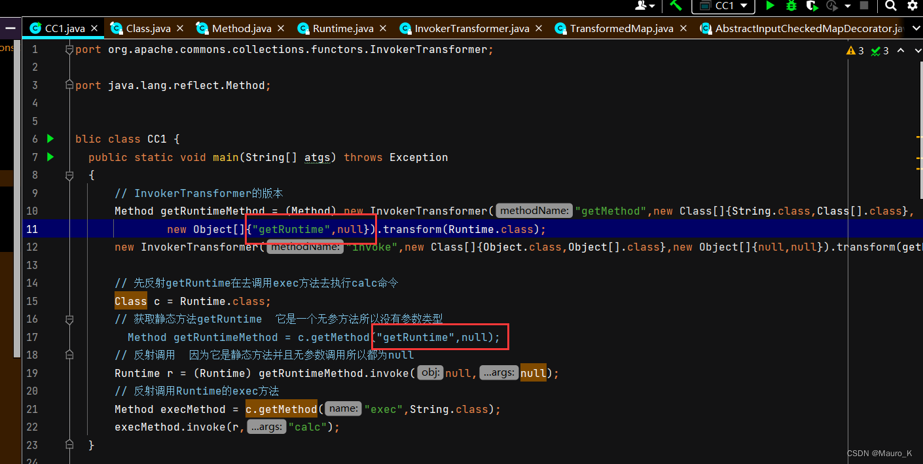Click highlighted null after args hint line 19
The height and width of the screenshot is (464, 923).
pos(534,373)
